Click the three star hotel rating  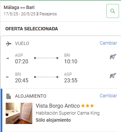[x=88, y=106]
